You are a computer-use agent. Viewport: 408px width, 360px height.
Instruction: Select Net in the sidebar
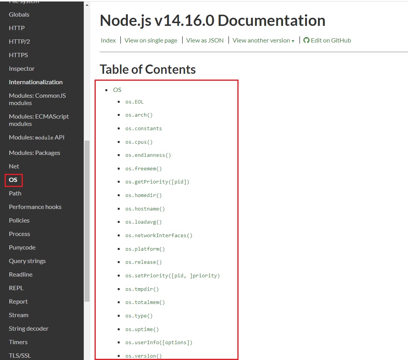pos(14,166)
